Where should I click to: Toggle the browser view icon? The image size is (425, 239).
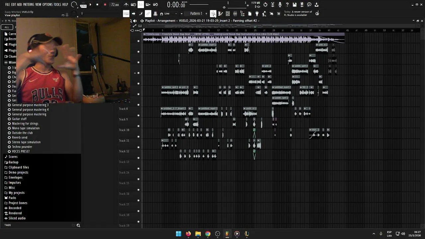click(x=242, y=14)
